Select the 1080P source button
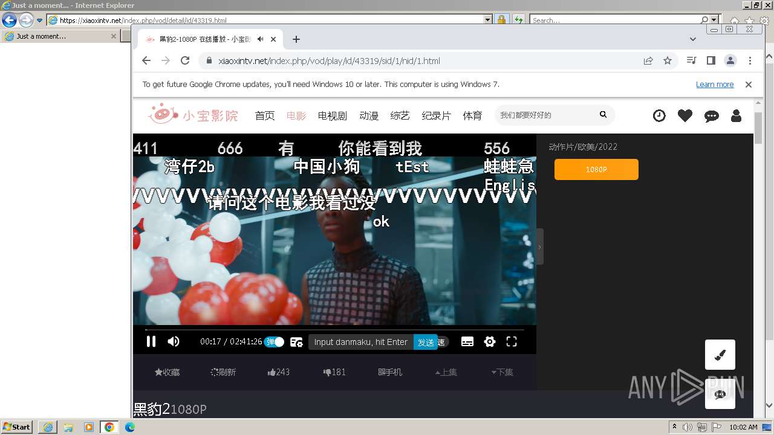 click(x=596, y=170)
